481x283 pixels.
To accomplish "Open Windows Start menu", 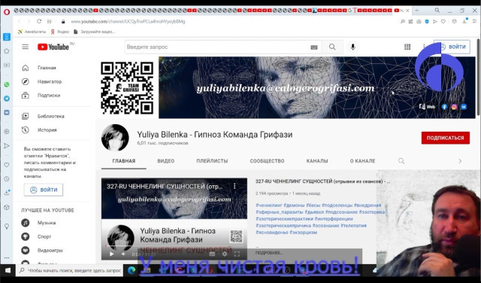I will tap(8, 270).
